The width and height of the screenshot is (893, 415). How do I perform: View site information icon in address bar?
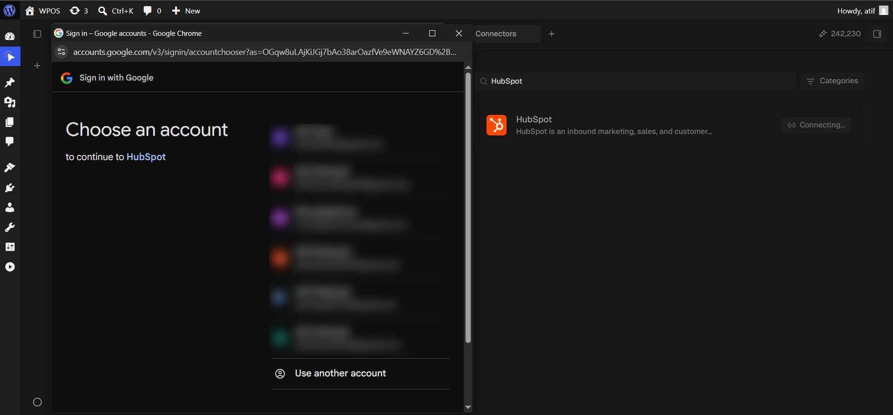tap(61, 52)
